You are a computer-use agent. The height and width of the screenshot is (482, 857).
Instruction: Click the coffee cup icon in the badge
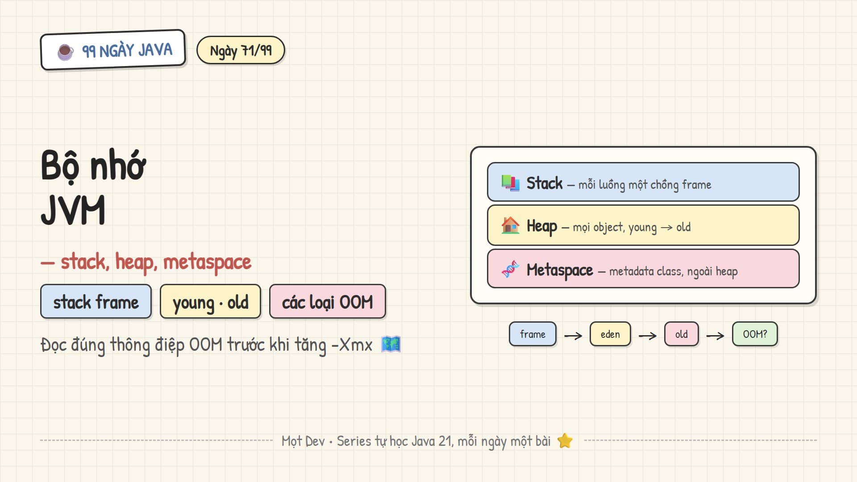(x=66, y=52)
